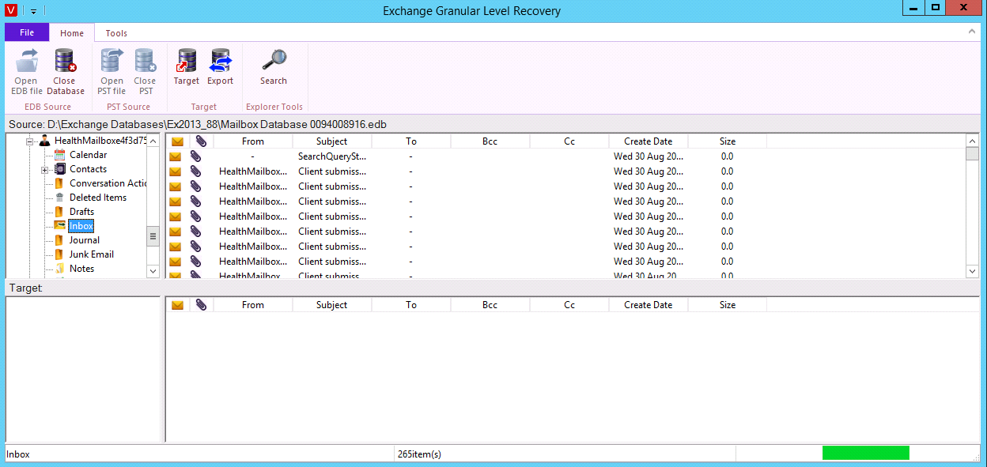Click the Size header in the Target pane
This screenshot has height=467, width=987.
(x=728, y=305)
